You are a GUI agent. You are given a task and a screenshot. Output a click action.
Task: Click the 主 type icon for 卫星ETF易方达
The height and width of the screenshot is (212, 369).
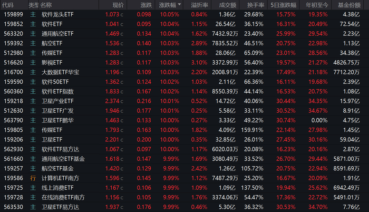point(33,207)
